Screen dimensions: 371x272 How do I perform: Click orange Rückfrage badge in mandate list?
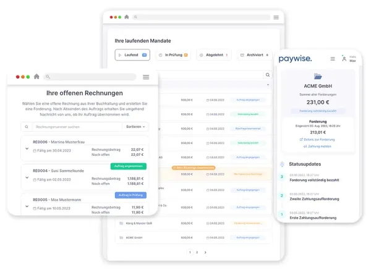pyautogui.click(x=194, y=168)
